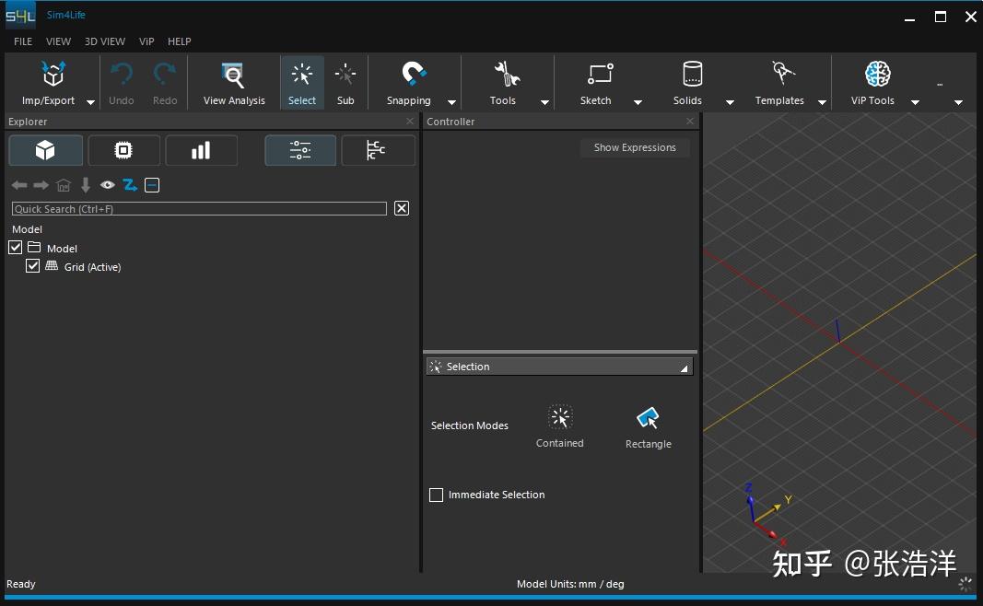
Task: Activate the Sub selection tool
Action: tap(345, 81)
